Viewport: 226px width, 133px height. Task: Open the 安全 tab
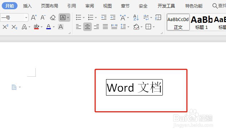(x=143, y=6)
